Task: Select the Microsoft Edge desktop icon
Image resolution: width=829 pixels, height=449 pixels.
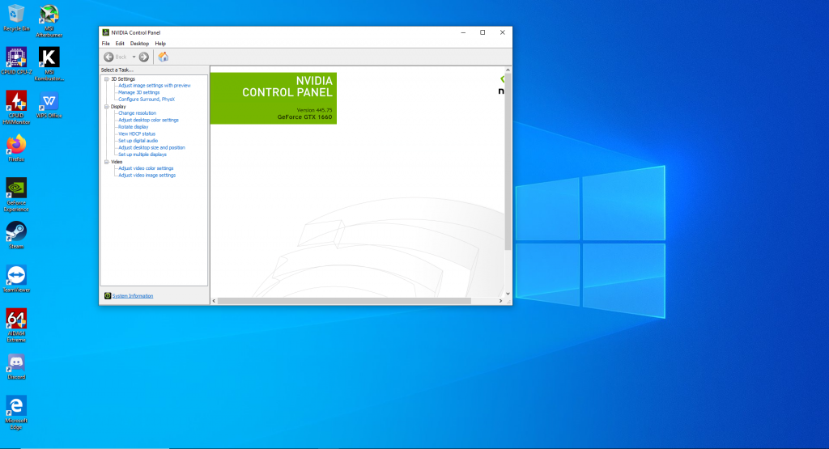Action: point(16,413)
